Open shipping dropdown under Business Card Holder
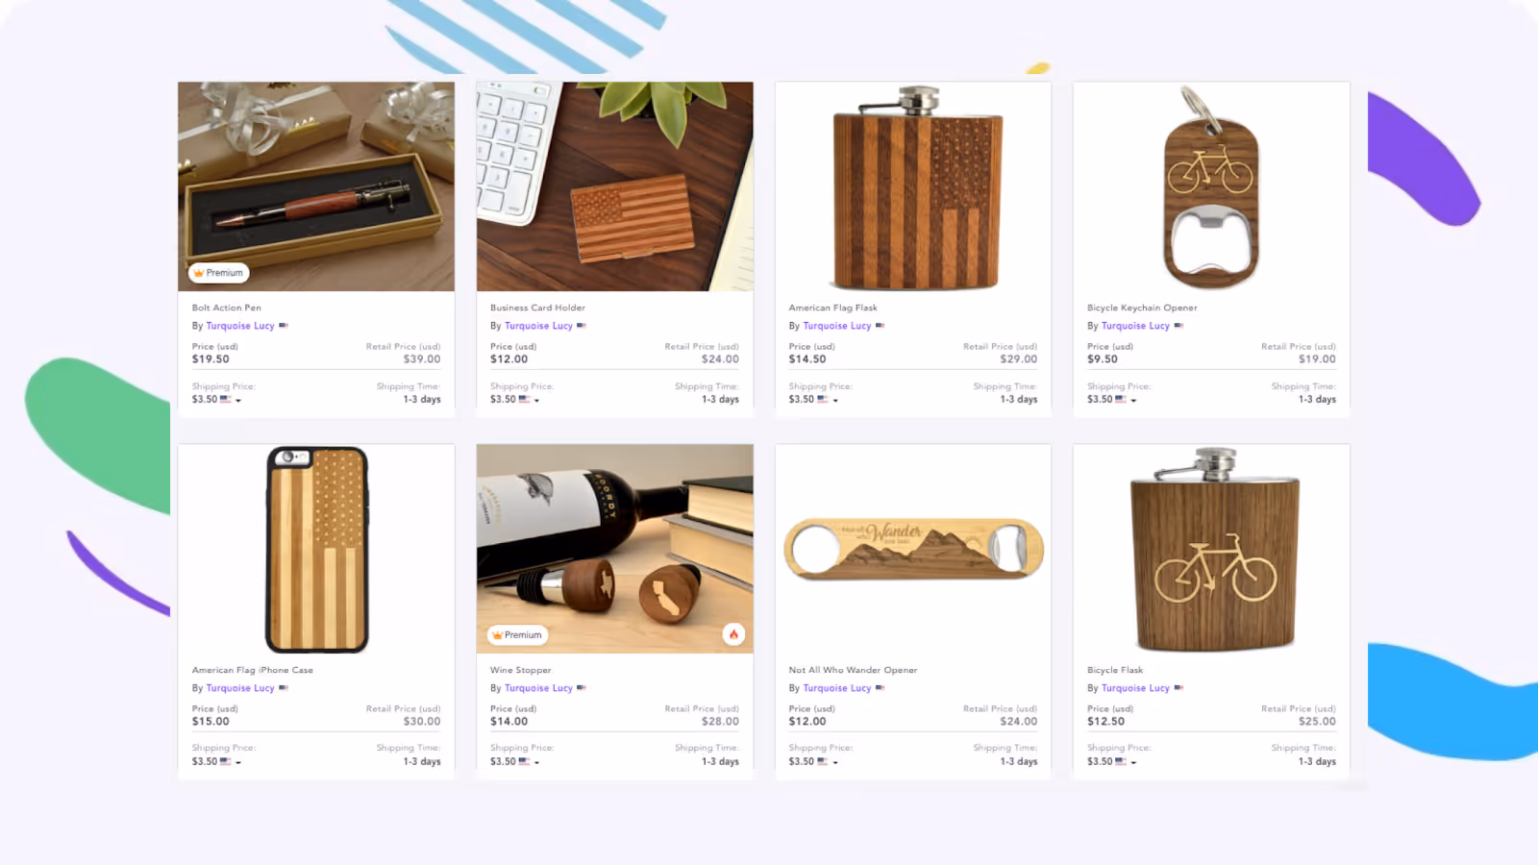1538x865 pixels. click(x=536, y=401)
